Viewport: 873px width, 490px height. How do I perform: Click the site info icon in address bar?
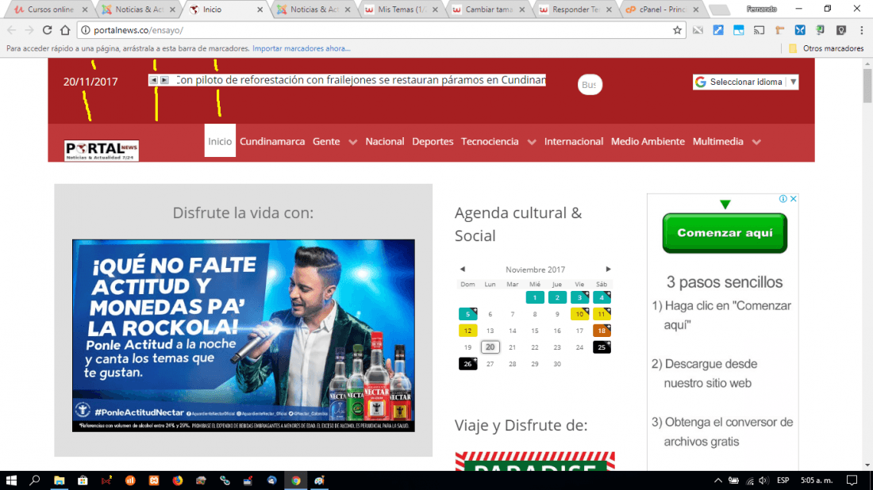pos(85,30)
